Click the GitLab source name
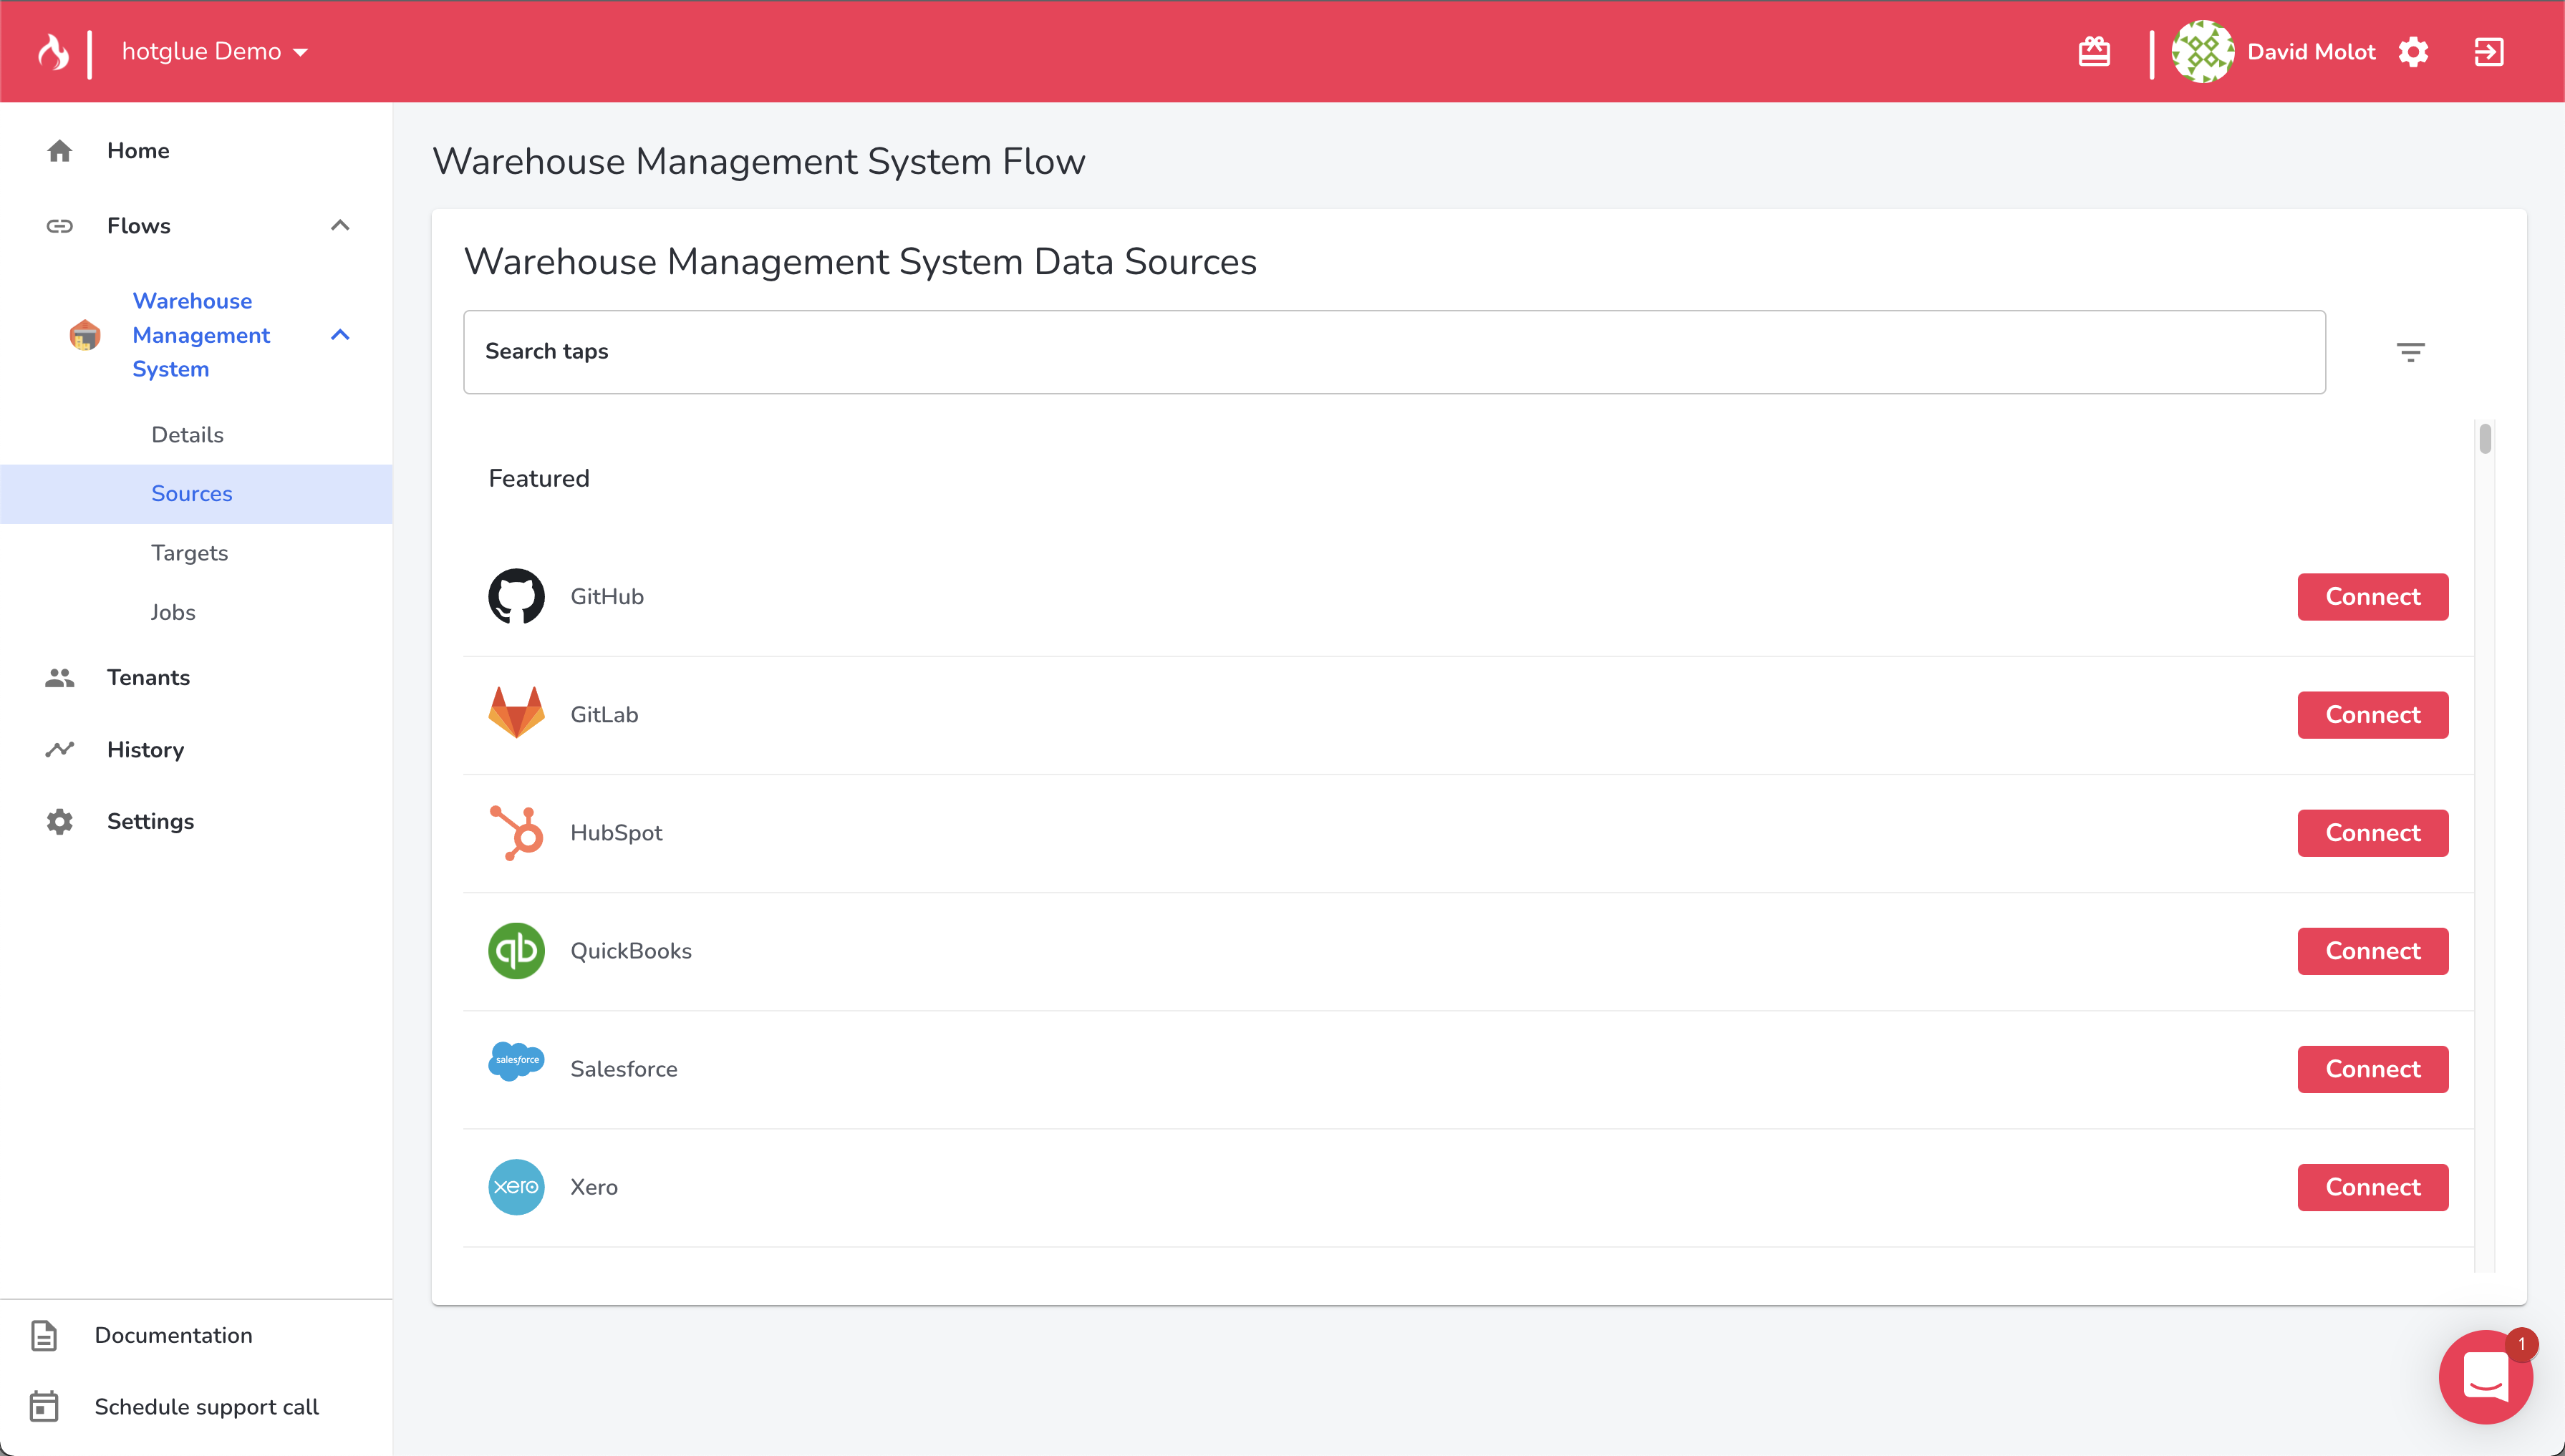The width and height of the screenshot is (2565, 1456). coord(604,715)
